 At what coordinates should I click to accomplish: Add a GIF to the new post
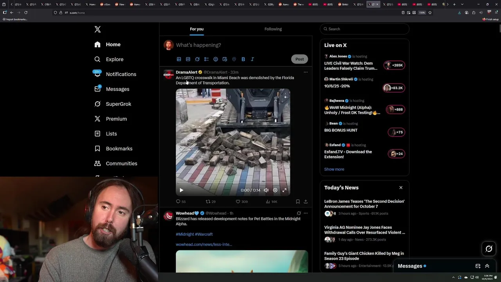188,59
